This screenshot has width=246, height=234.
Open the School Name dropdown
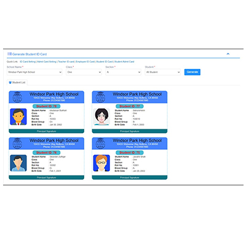(x=34, y=72)
